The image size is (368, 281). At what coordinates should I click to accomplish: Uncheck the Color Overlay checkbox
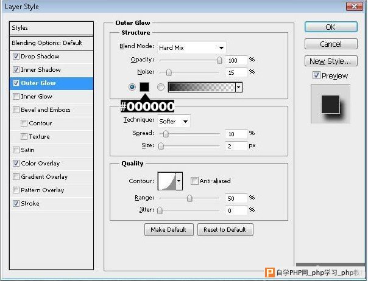(16, 163)
